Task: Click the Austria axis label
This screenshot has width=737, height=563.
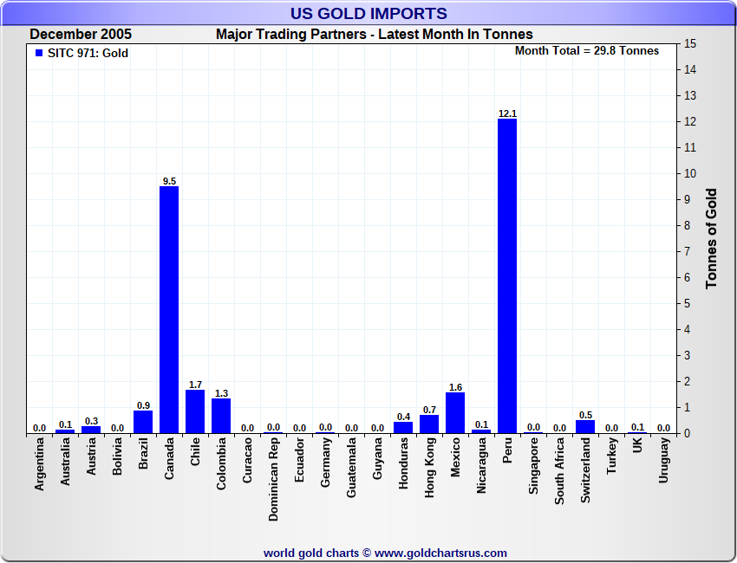Action: (x=91, y=456)
